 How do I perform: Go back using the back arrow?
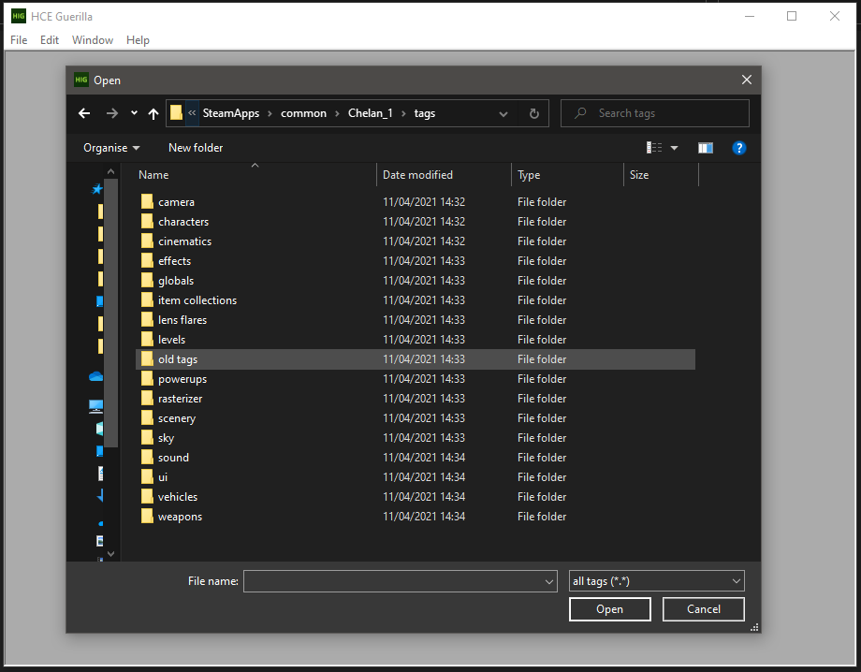84,113
